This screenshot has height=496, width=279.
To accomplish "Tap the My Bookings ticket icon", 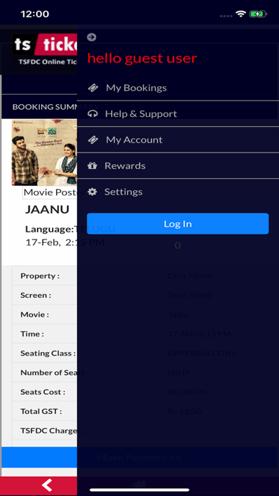I will pos(93,88).
